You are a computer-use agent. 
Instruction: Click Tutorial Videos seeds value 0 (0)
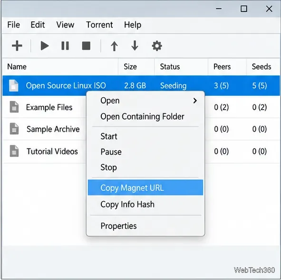click(x=260, y=151)
